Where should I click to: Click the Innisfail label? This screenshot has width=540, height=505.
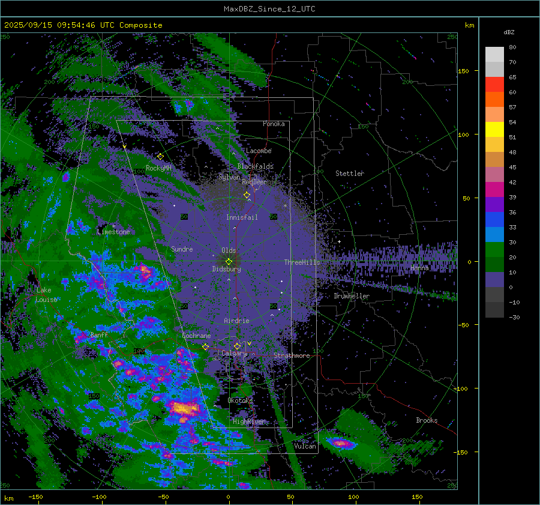[x=242, y=217]
